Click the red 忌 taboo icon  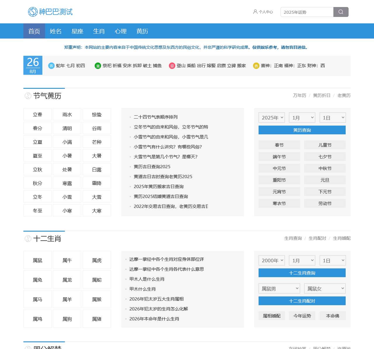coord(172,66)
